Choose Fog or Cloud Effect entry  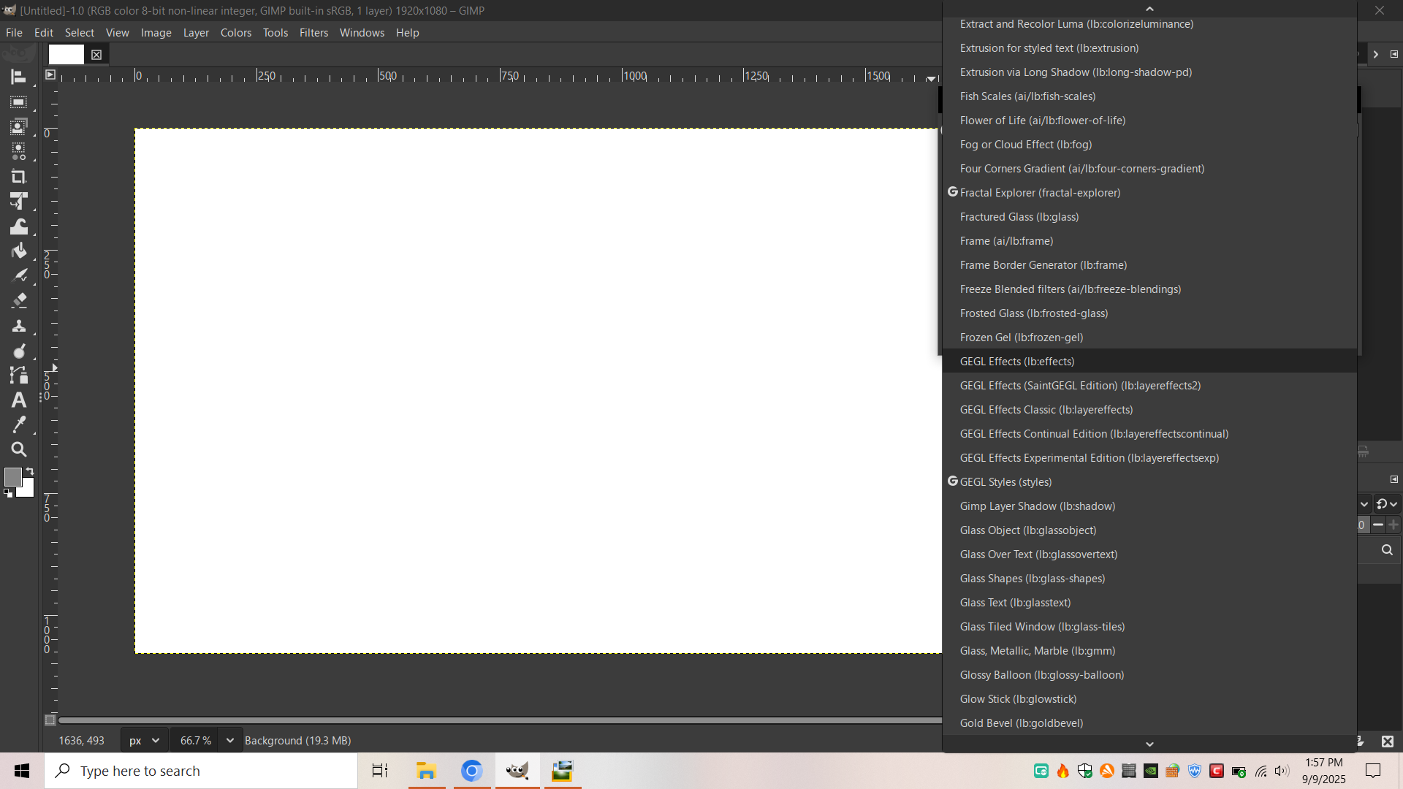click(x=1149, y=145)
